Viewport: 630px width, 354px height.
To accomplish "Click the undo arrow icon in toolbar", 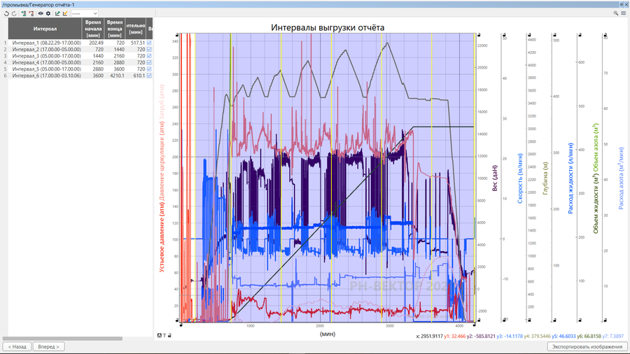I will 6,13.
